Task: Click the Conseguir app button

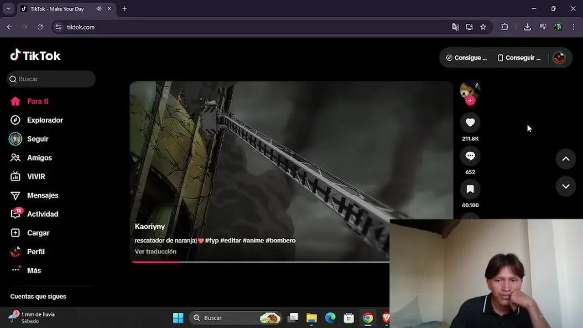Action: 519,58
